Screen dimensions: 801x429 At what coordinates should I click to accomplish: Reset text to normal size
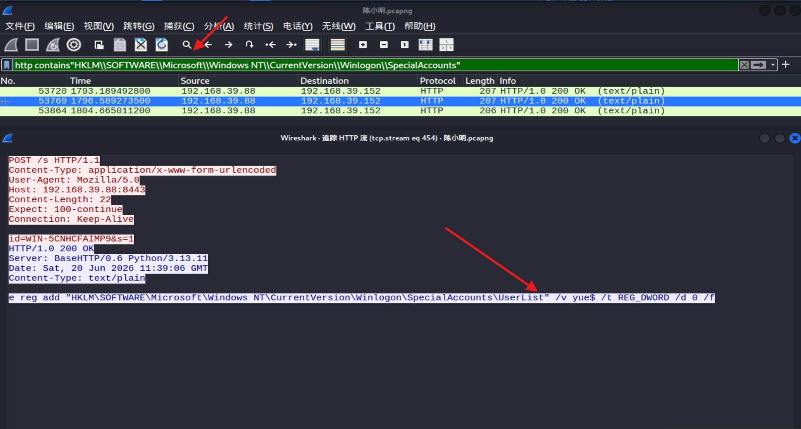(x=405, y=45)
